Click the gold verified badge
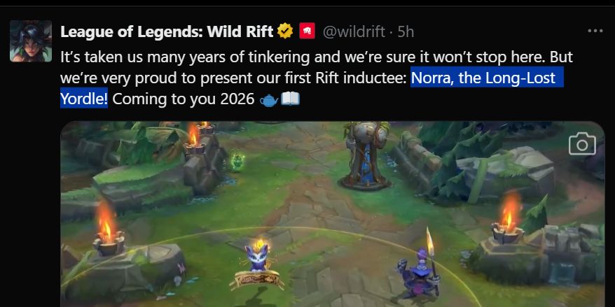Viewport: 615px width, 307px height. pos(285,31)
